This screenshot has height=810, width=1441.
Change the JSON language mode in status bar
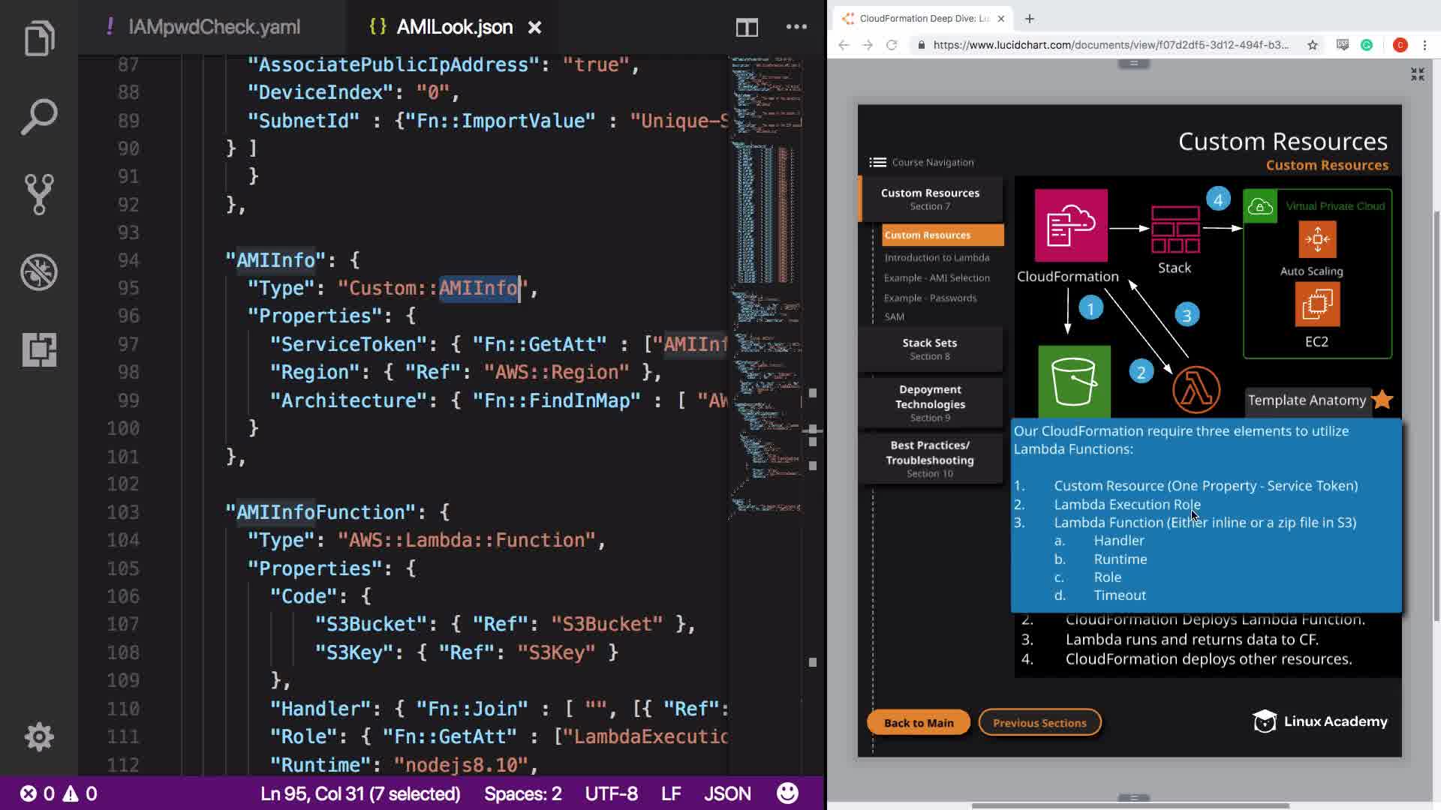tap(727, 793)
